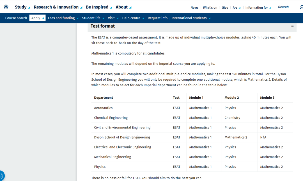Expand the Study menu

22,7
